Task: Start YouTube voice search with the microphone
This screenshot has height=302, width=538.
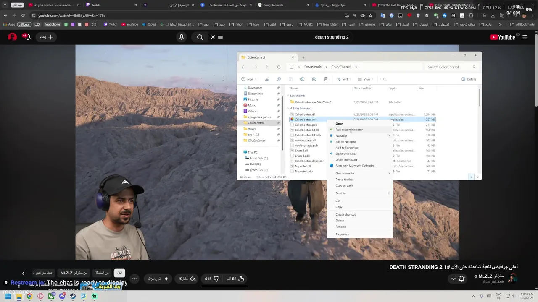Action: pyautogui.click(x=182, y=37)
